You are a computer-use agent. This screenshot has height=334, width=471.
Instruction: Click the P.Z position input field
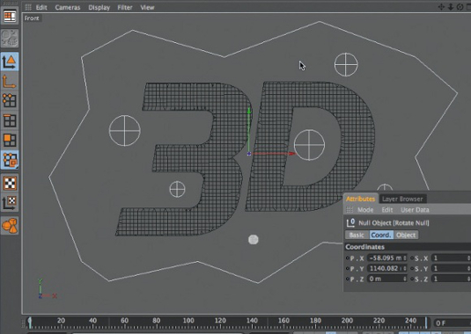(x=387, y=279)
